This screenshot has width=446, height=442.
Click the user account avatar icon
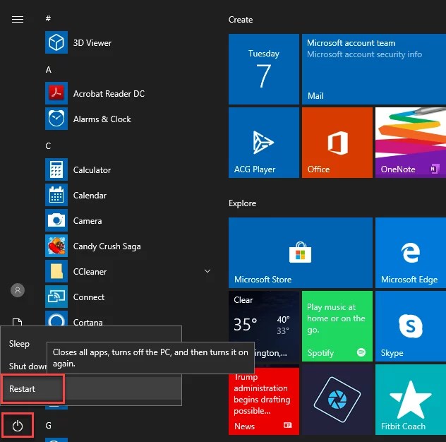(x=18, y=290)
